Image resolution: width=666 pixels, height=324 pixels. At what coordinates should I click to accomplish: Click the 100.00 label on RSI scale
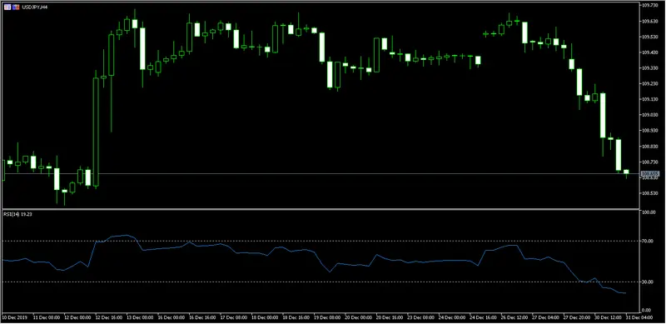(649, 212)
